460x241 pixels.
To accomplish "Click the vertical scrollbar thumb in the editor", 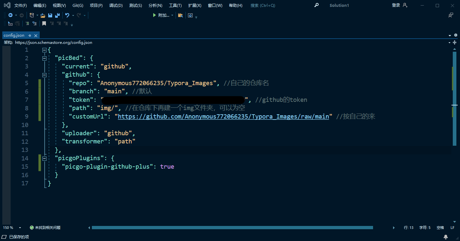I will tap(455, 99).
